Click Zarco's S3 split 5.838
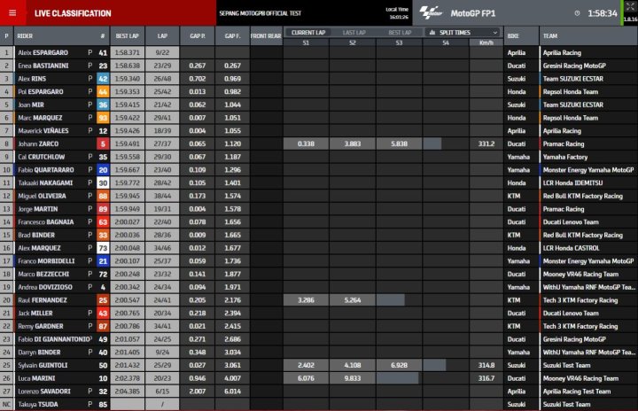638x411 pixels. pyautogui.click(x=399, y=143)
